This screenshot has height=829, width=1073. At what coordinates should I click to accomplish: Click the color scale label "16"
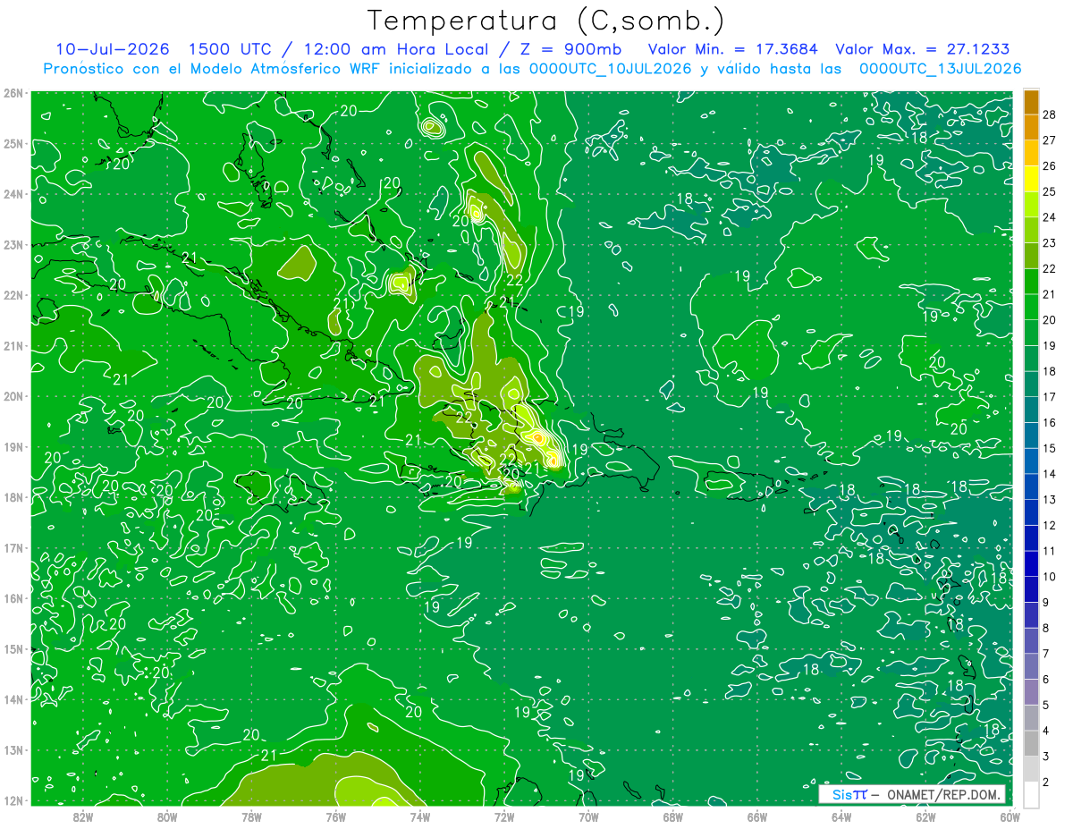pos(1051,422)
